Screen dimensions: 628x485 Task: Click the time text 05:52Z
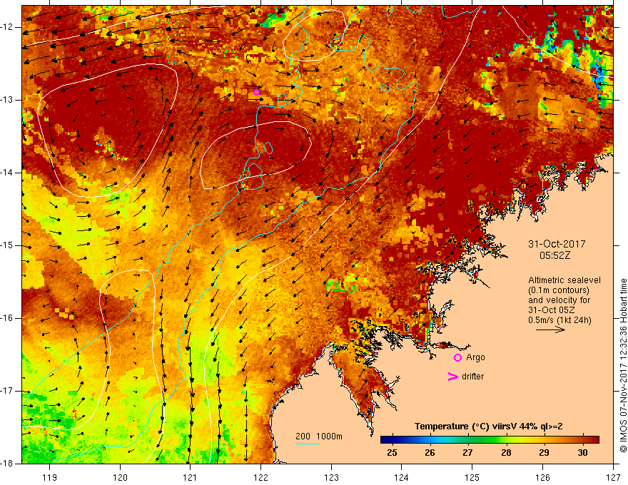554,255
